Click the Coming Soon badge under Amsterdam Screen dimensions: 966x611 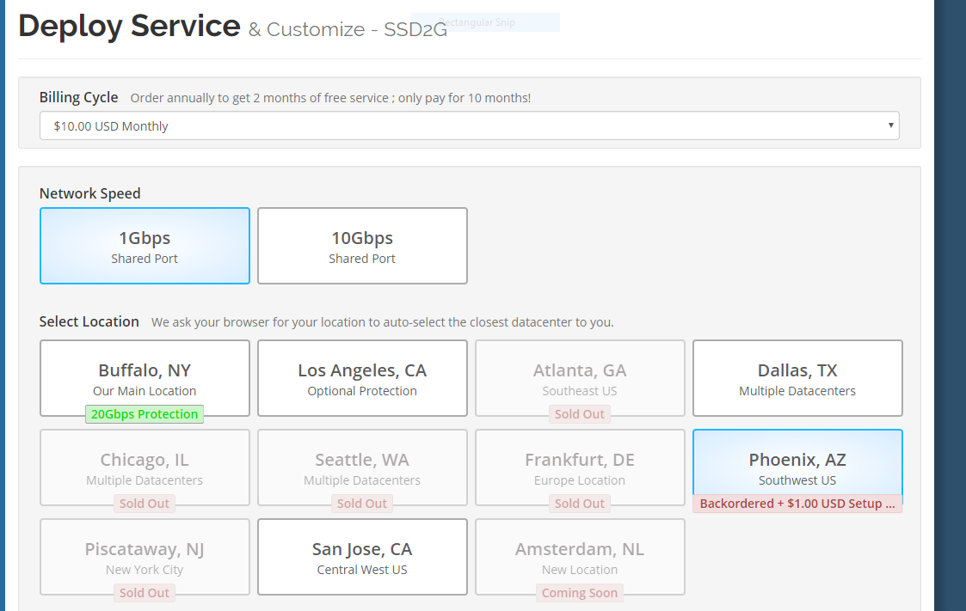[x=580, y=593]
